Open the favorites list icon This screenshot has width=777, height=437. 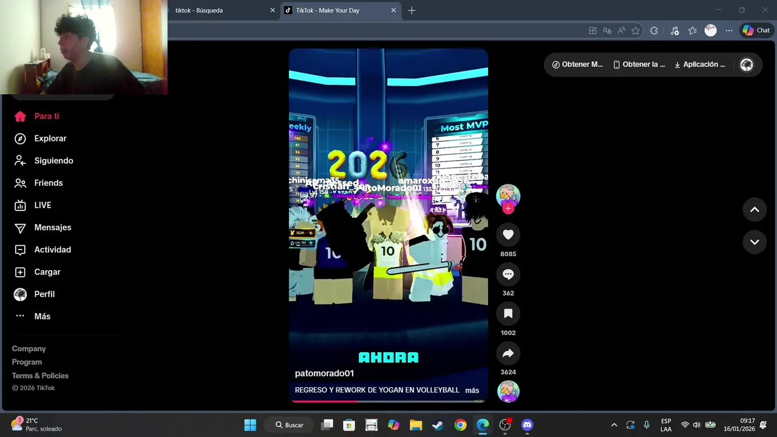[693, 30]
